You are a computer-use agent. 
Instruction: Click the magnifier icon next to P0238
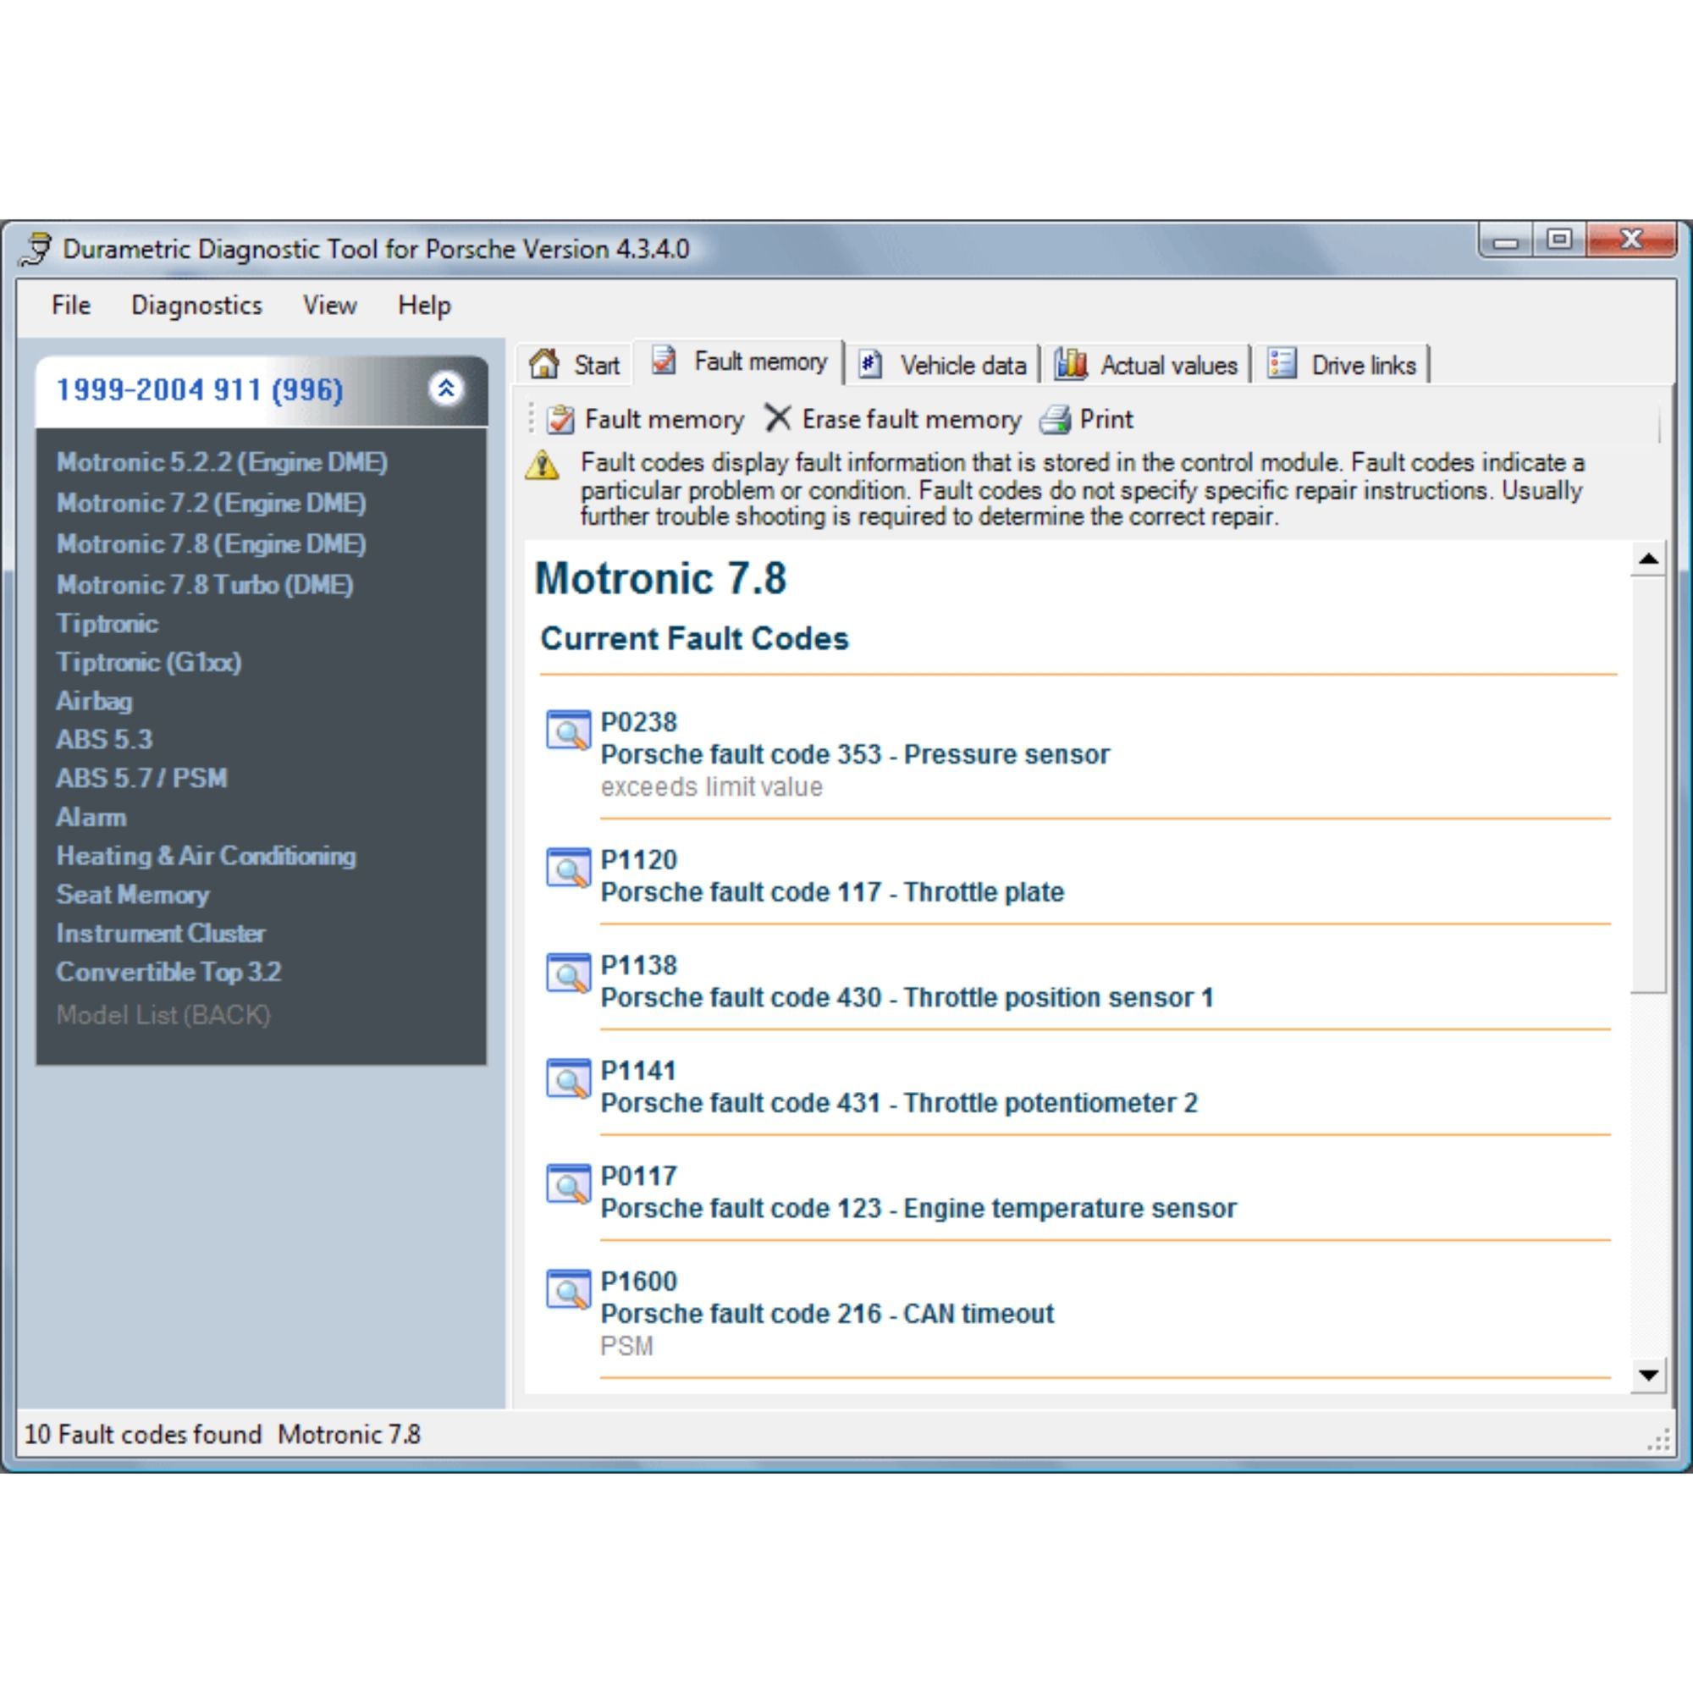tap(568, 730)
